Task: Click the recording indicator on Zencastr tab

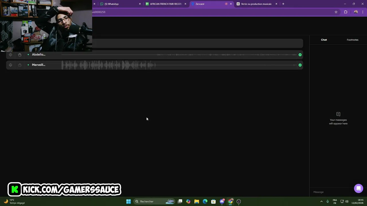Action: click(226, 4)
